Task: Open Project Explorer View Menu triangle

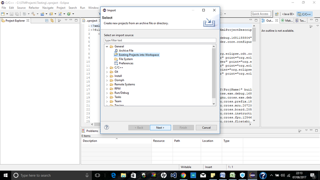Action: (66, 20)
